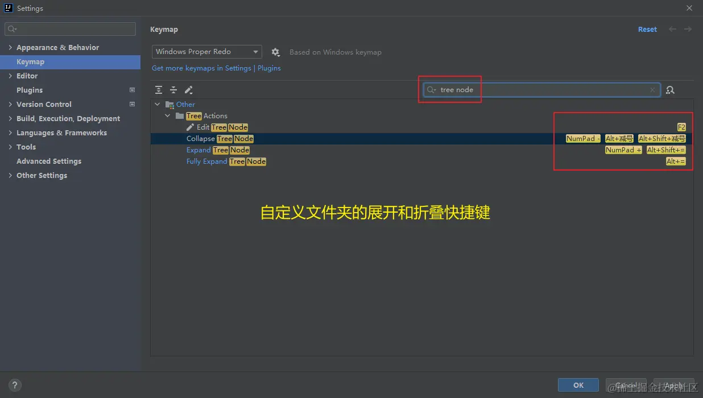Expand Appearance & Behavior section
703x398 pixels.
tap(10, 47)
